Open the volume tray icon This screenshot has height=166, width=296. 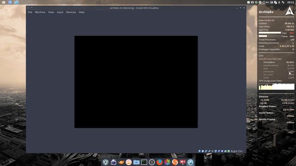(x=267, y=2)
